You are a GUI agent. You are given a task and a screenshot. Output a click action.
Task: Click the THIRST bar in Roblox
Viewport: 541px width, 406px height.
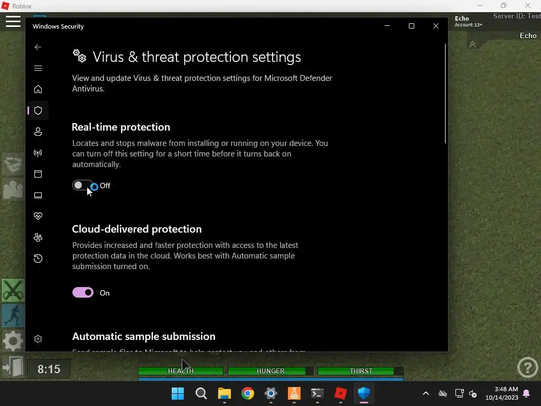[360, 371]
